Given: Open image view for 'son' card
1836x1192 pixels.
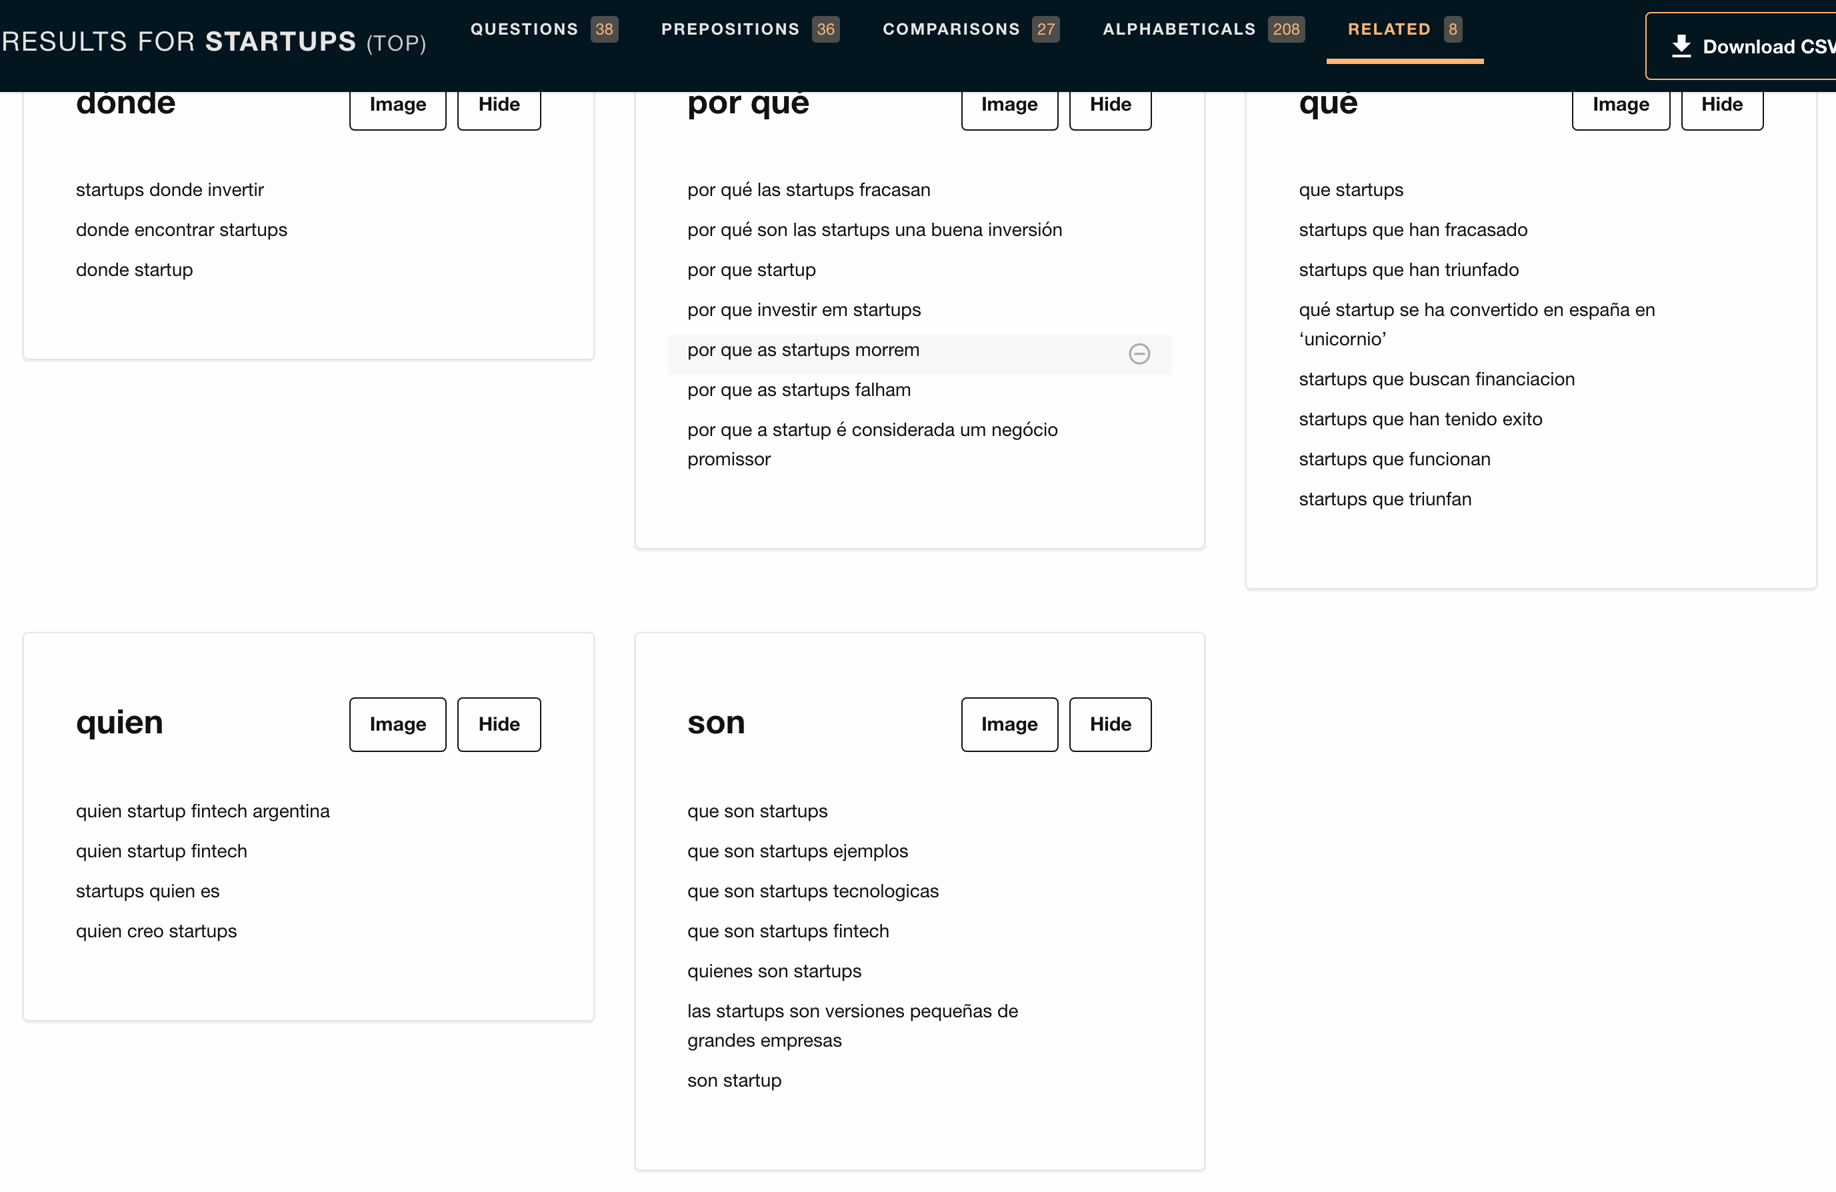Looking at the screenshot, I should [x=1008, y=724].
